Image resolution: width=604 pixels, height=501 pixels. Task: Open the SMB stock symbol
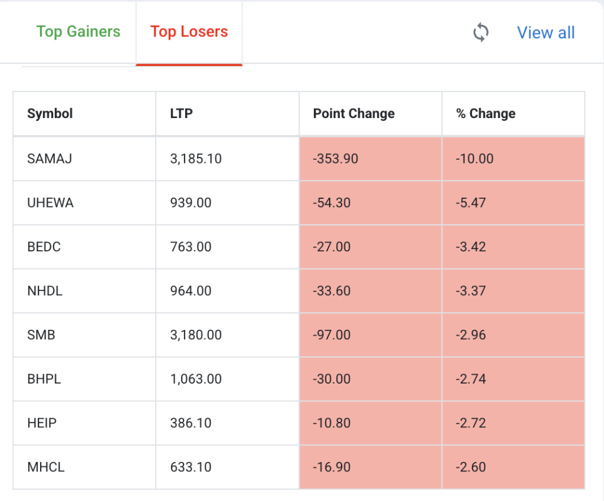pos(41,335)
